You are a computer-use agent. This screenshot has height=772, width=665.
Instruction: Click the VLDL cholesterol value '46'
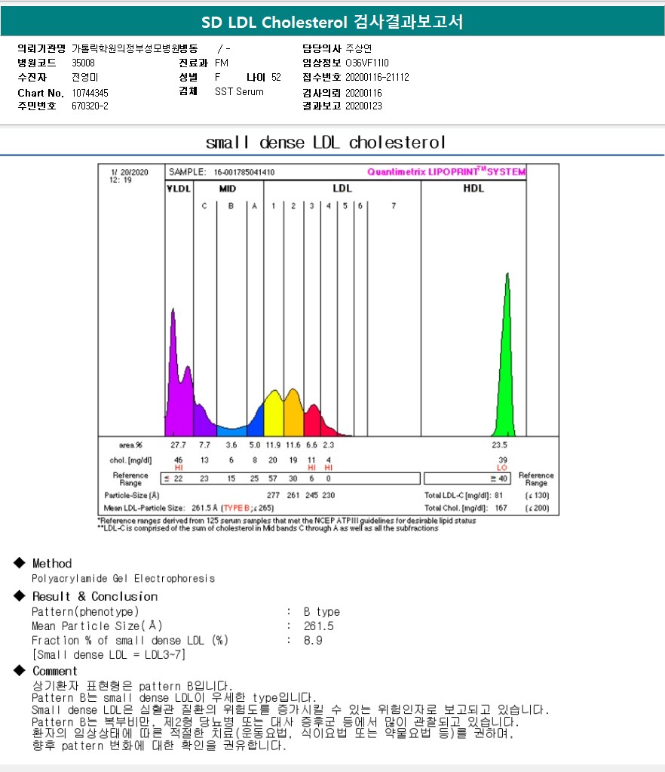click(178, 460)
